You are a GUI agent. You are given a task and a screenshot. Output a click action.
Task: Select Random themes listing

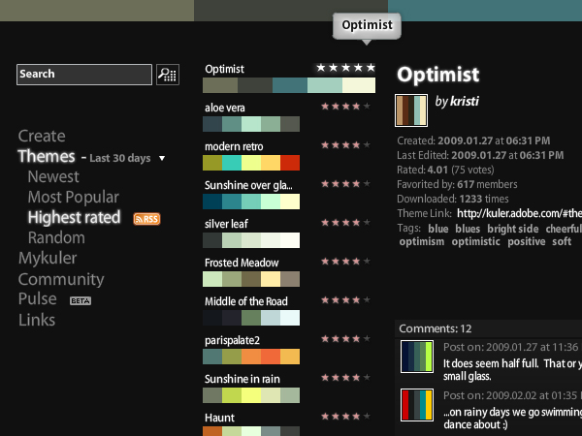56,237
